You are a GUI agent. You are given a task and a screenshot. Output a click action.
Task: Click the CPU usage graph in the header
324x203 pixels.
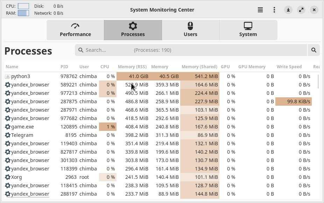click(x=23, y=6)
